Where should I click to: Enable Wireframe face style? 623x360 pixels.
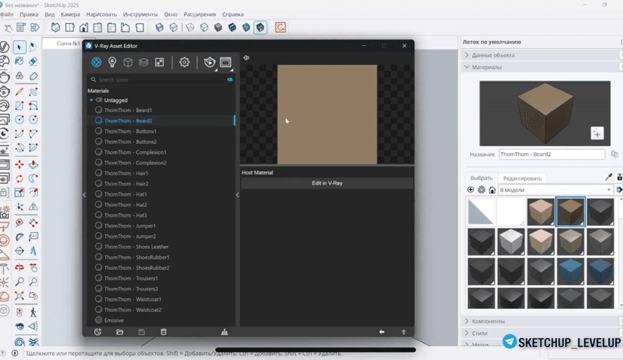coord(190,28)
